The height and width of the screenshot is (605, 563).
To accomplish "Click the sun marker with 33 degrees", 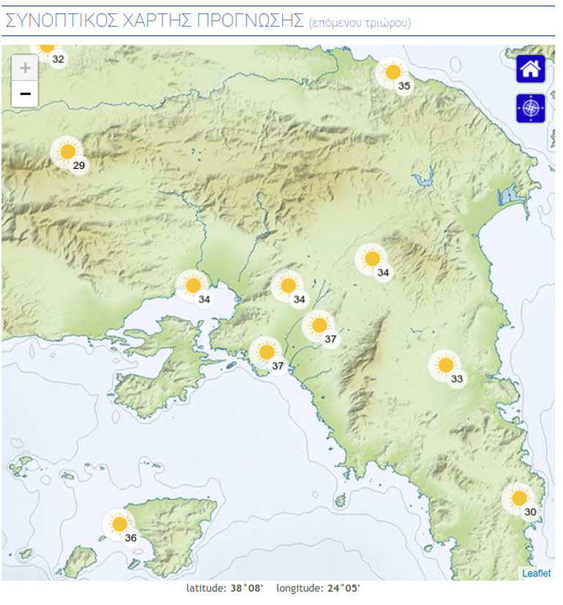I will point(445,365).
